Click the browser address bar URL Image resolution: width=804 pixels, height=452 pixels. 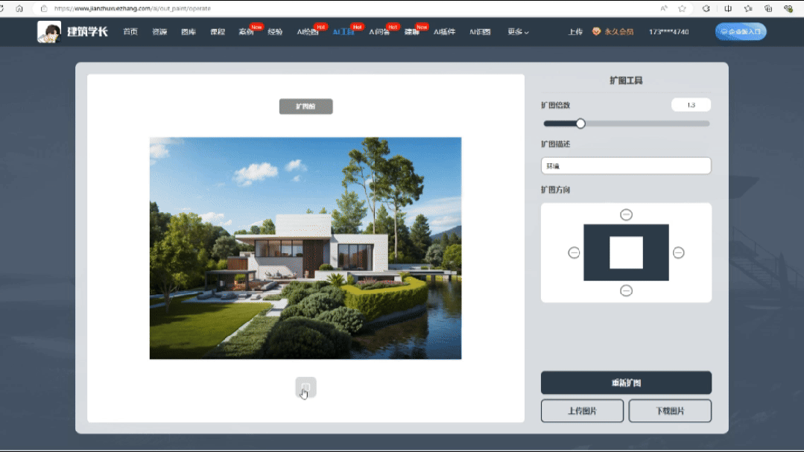(133, 8)
